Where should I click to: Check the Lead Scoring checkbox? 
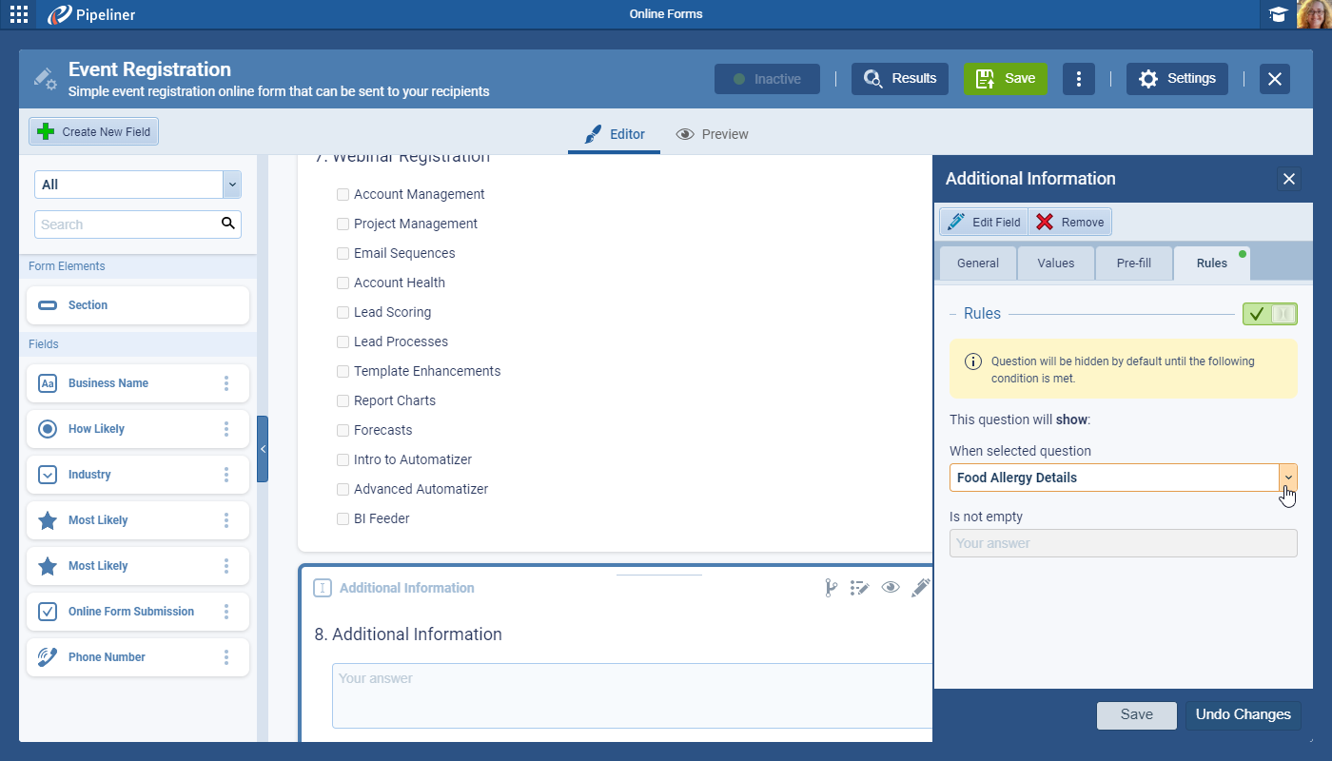(343, 312)
